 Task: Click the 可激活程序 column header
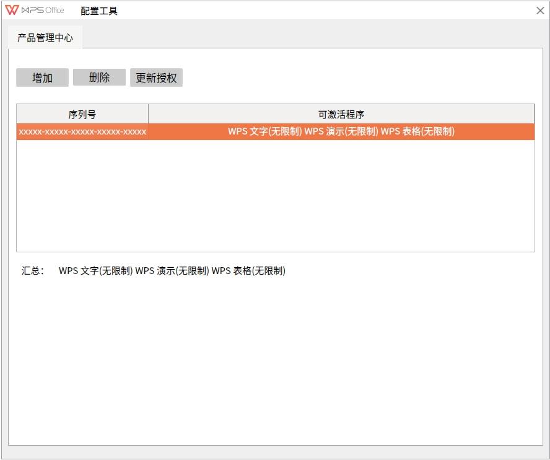point(341,114)
